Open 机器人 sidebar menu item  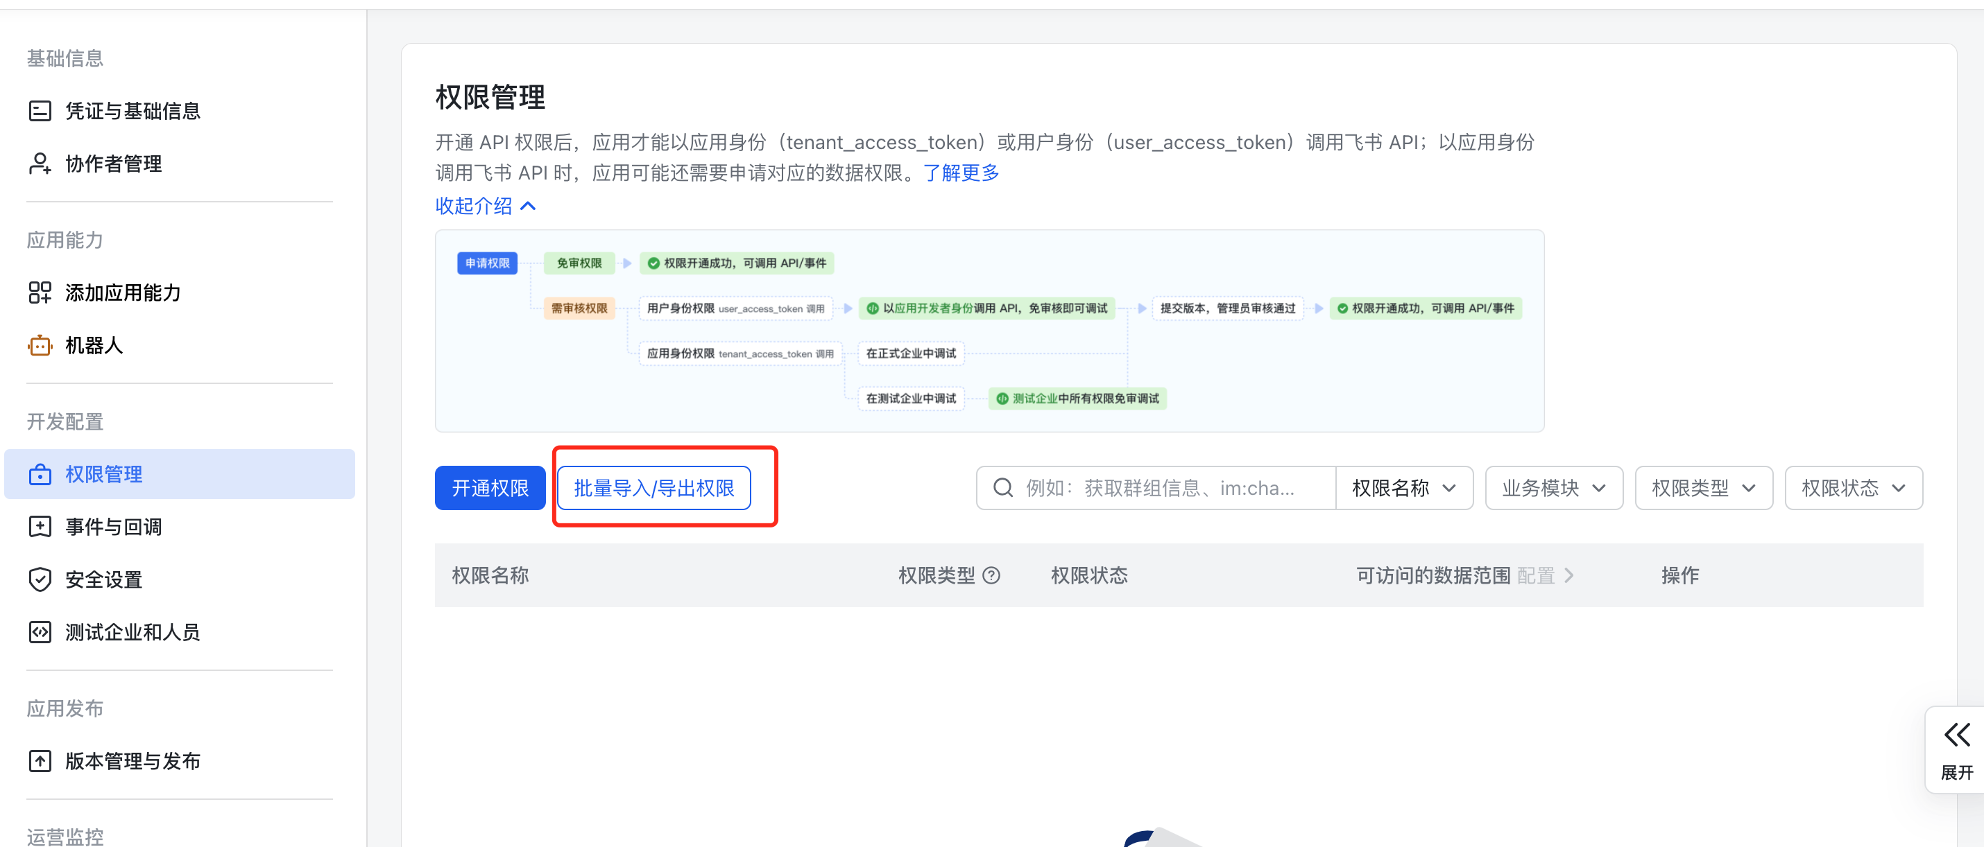point(94,345)
